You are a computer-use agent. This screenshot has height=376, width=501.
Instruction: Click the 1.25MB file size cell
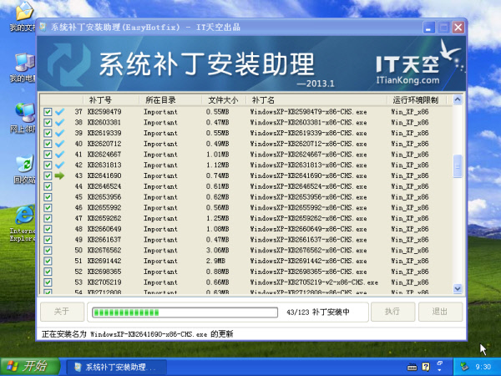(x=217, y=218)
